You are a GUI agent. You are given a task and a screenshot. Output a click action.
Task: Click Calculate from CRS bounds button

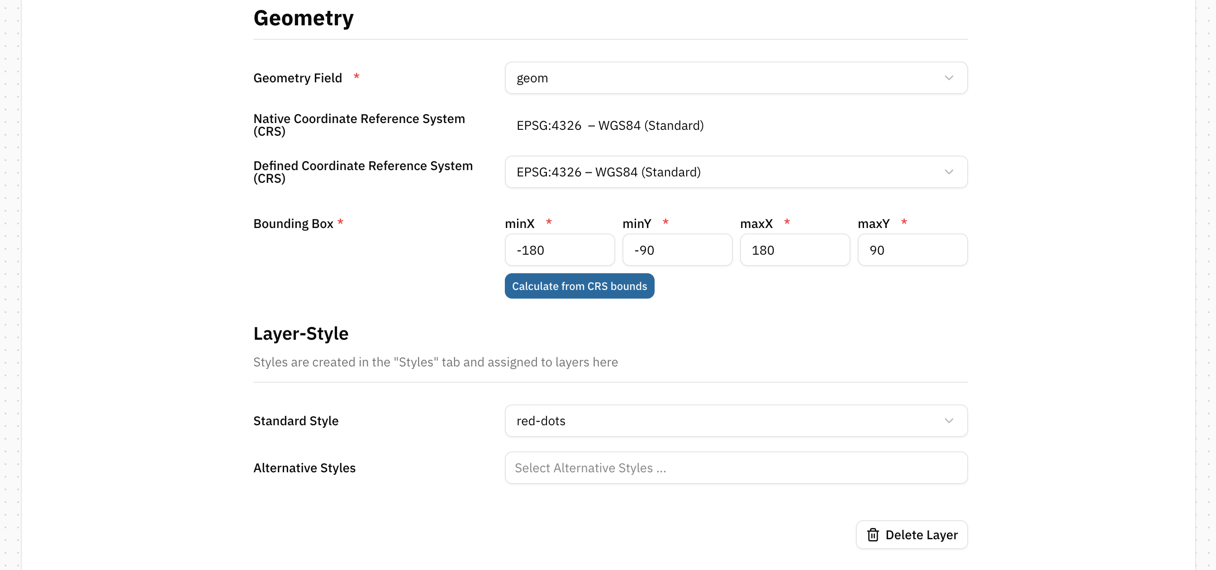pyautogui.click(x=579, y=286)
